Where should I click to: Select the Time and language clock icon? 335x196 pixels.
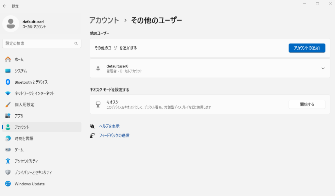point(8,139)
